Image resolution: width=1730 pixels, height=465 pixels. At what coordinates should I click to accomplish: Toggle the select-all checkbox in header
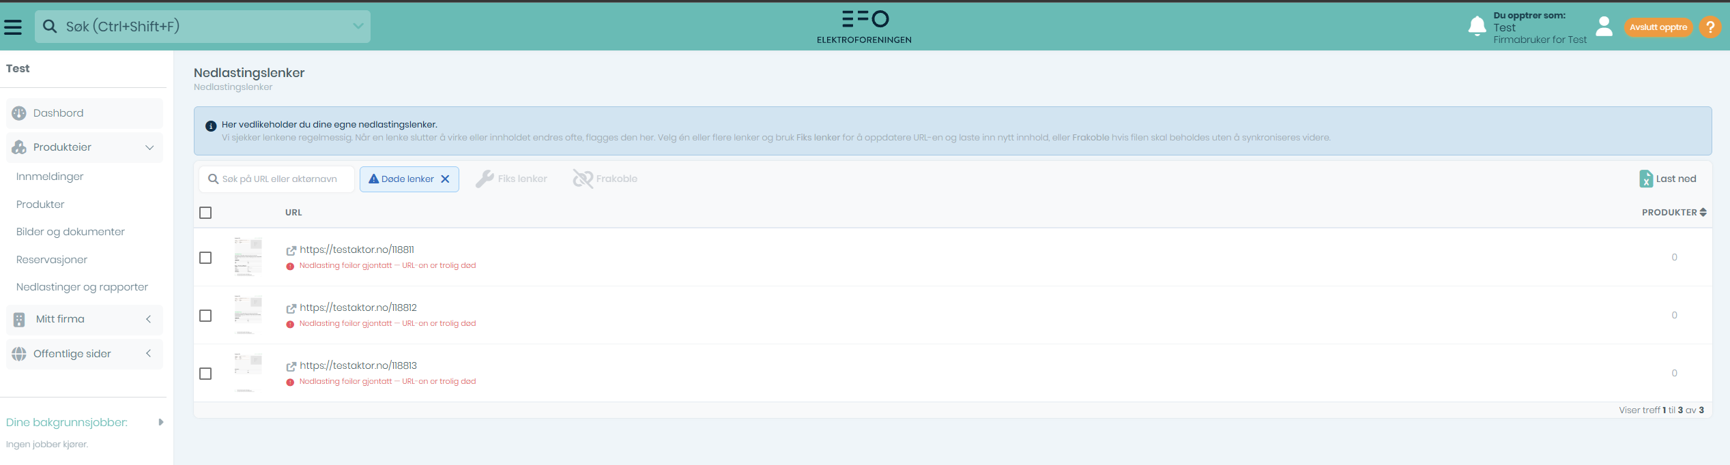click(205, 213)
